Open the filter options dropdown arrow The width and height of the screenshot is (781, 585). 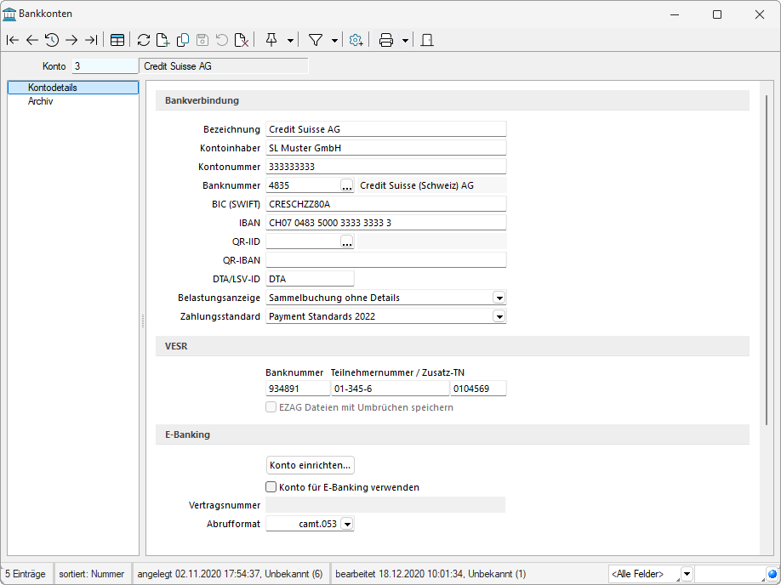[x=334, y=40]
